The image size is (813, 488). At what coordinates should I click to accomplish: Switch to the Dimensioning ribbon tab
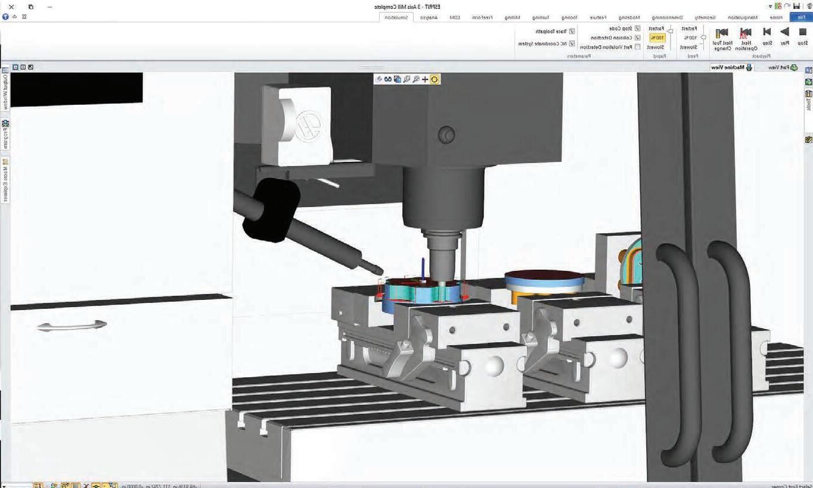[x=668, y=17]
